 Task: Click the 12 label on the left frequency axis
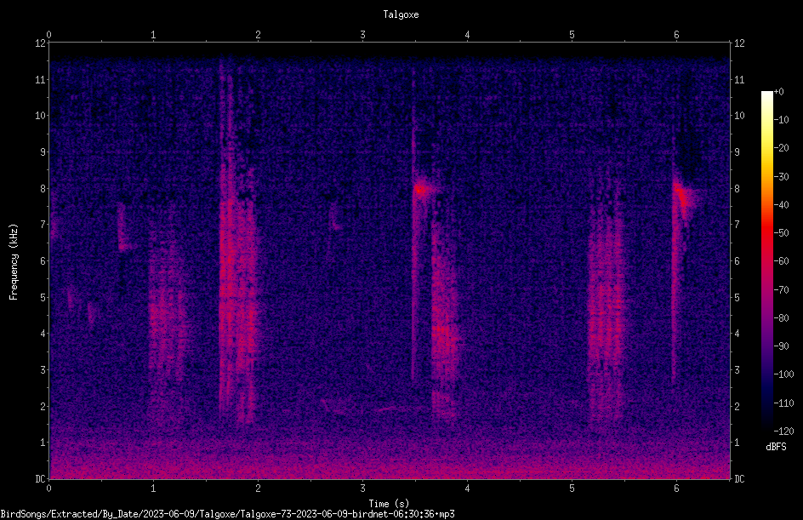click(x=40, y=43)
